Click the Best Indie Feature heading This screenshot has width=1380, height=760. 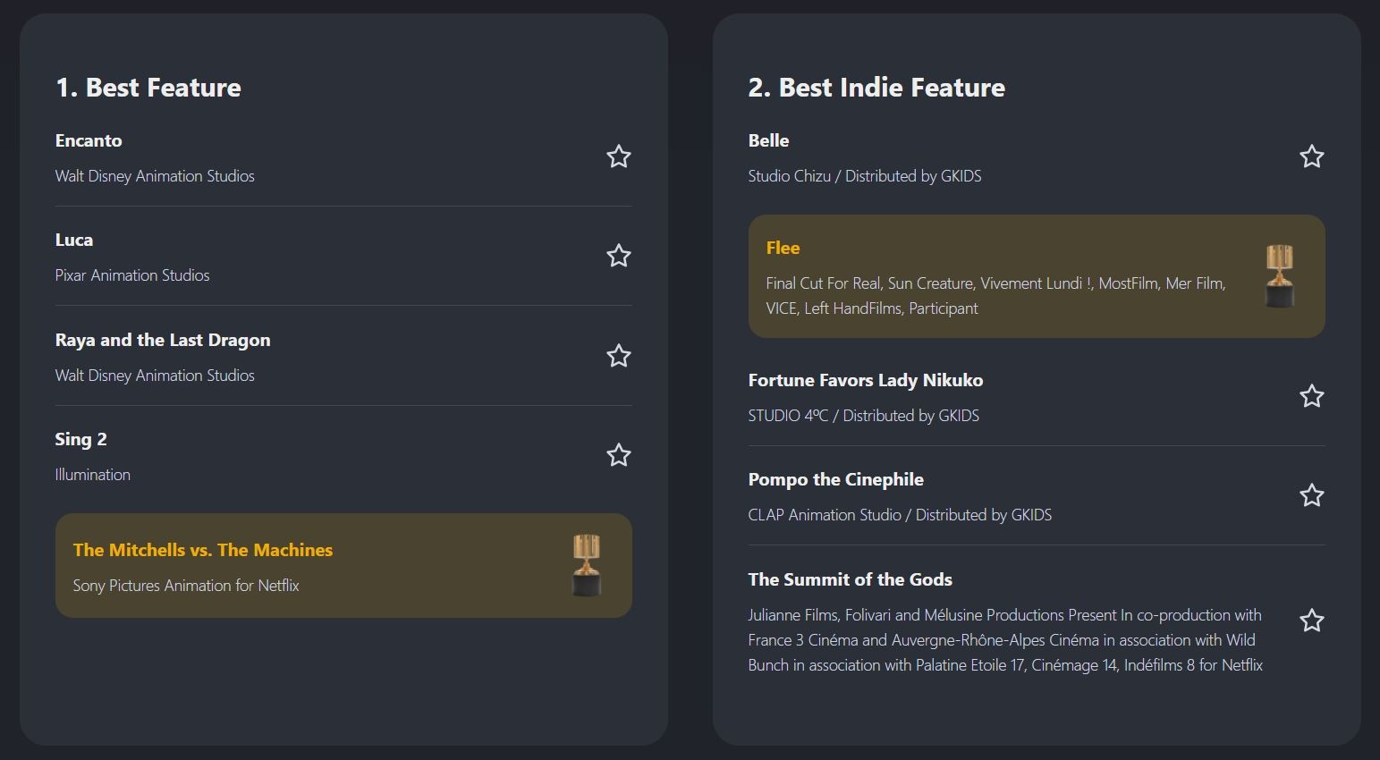(876, 88)
